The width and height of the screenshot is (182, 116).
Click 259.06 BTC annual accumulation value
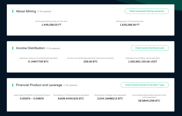(90, 62)
